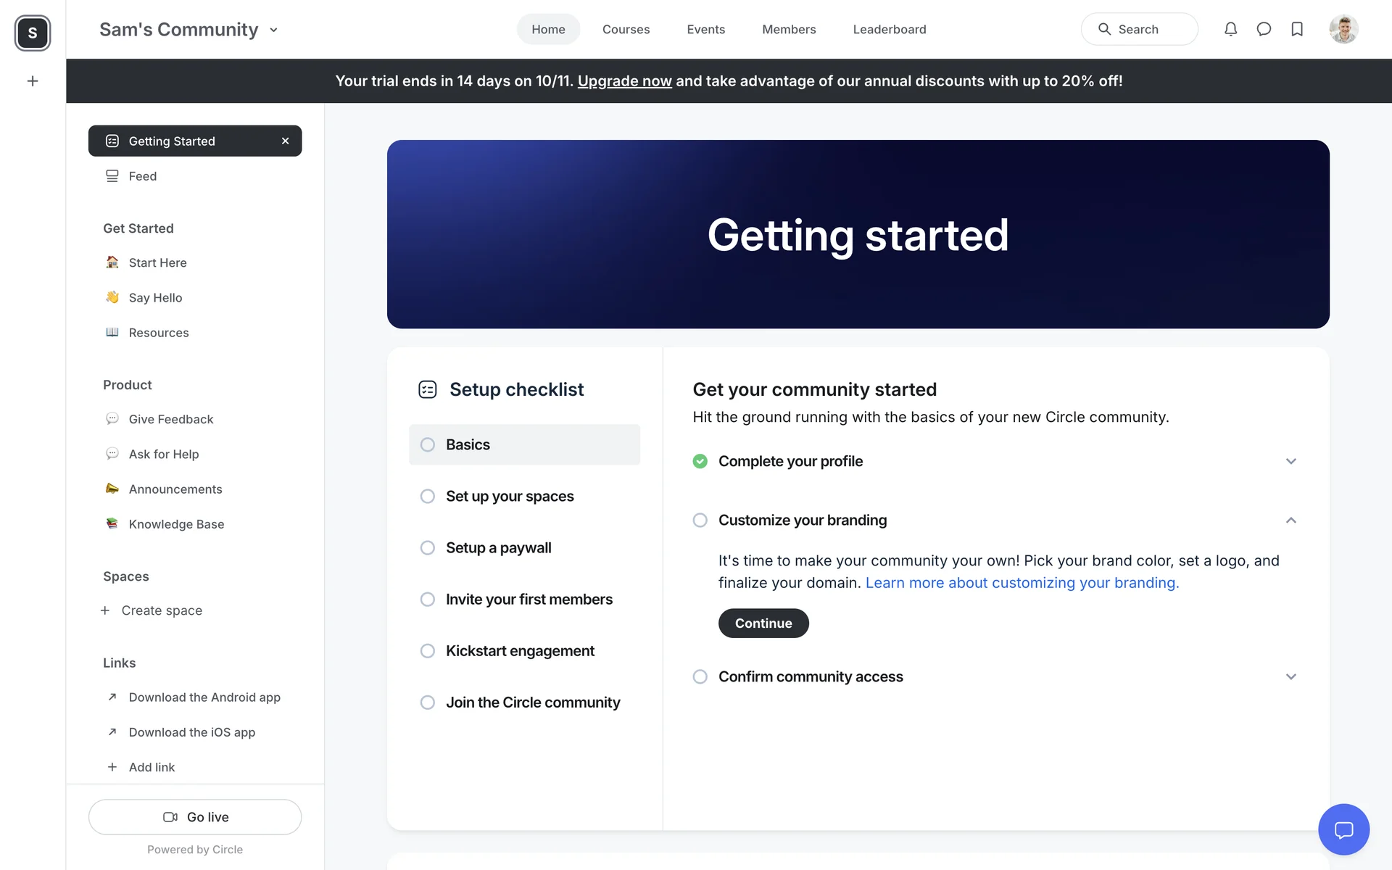The width and height of the screenshot is (1392, 870).
Task: Toggle the Customize your branding circle
Action: (x=700, y=521)
